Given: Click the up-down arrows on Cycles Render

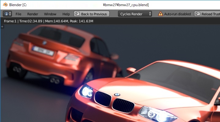Looking at the screenshot, I should [150, 14].
